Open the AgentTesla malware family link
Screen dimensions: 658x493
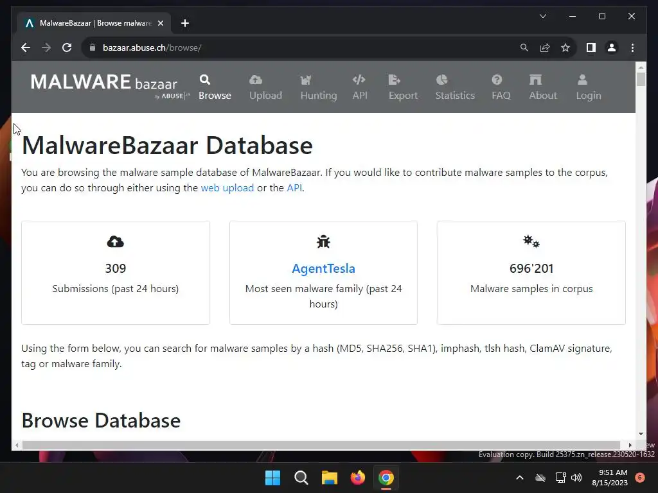pyautogui.click(x=324, y=268)
